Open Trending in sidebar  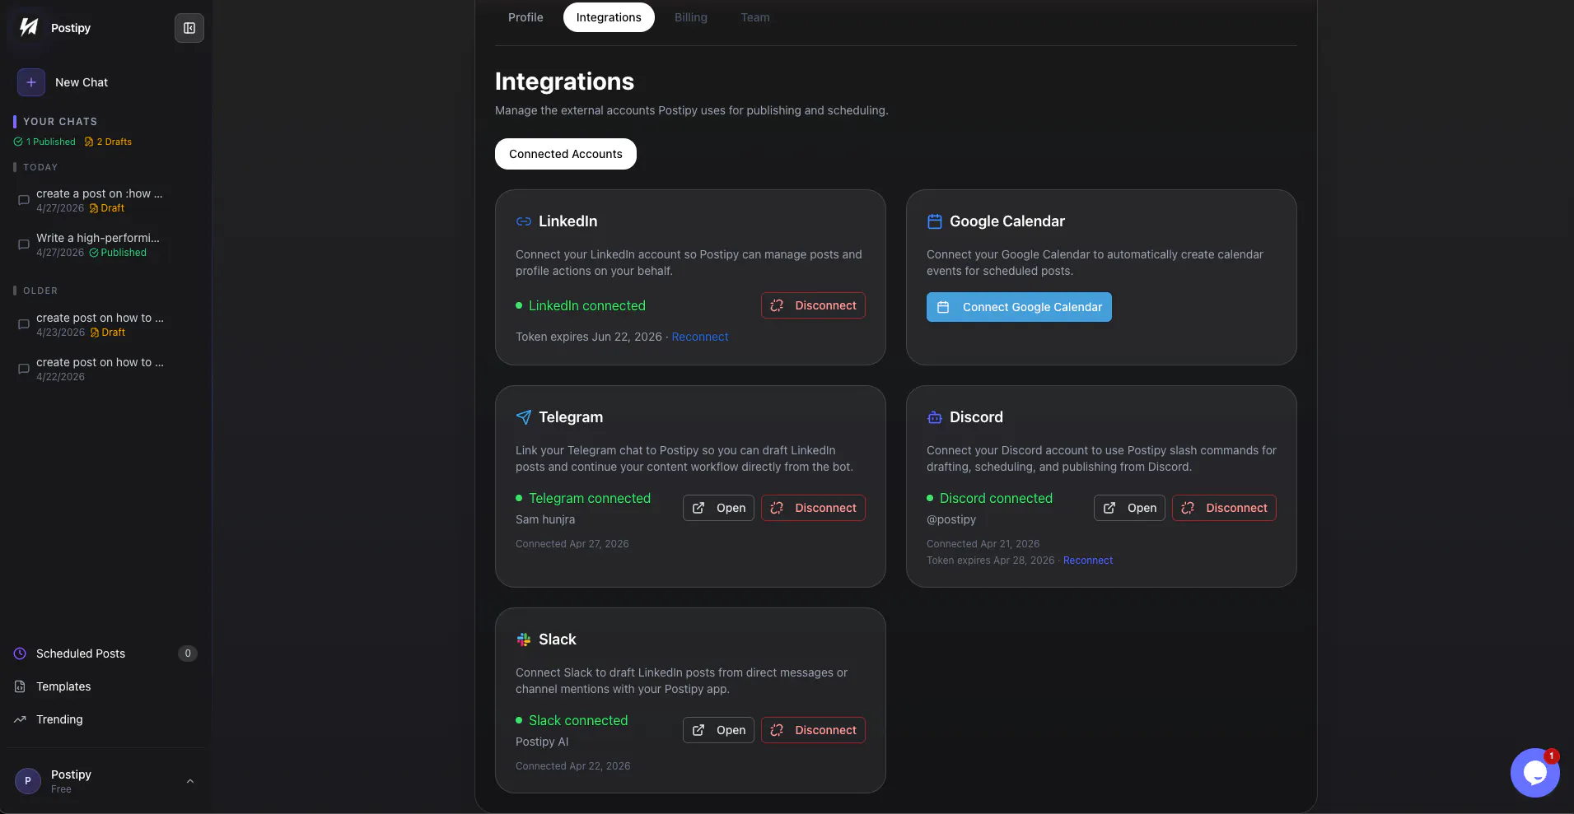pos(105,719)
